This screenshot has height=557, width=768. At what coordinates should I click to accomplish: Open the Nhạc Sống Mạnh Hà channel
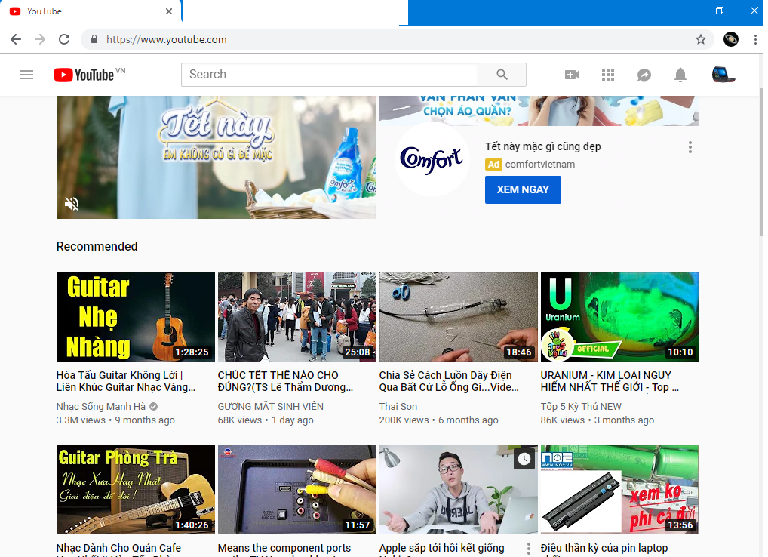(x=101, y=407)
